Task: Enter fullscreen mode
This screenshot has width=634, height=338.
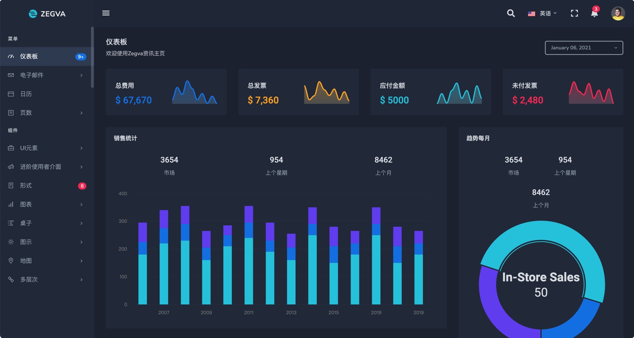Action: point(574,13)
